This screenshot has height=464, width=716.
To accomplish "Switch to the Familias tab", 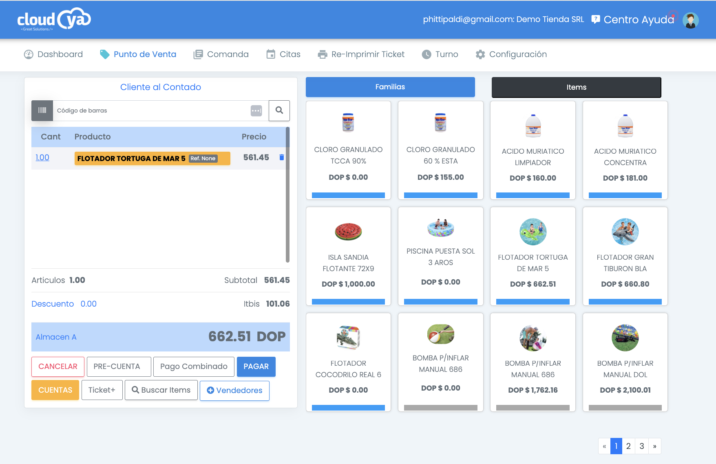I will [x=390, y=87].
